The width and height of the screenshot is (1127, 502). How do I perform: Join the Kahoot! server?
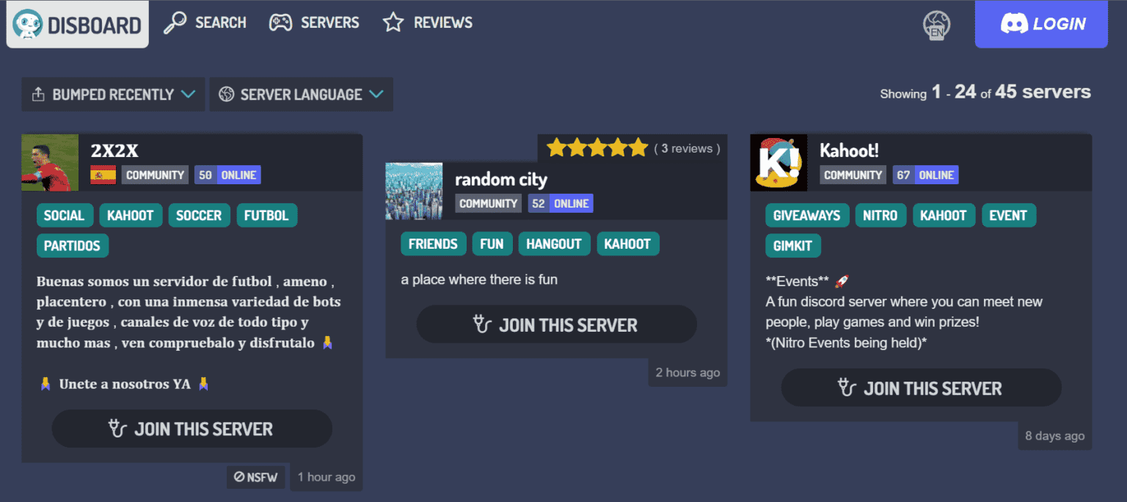[921, 388]
